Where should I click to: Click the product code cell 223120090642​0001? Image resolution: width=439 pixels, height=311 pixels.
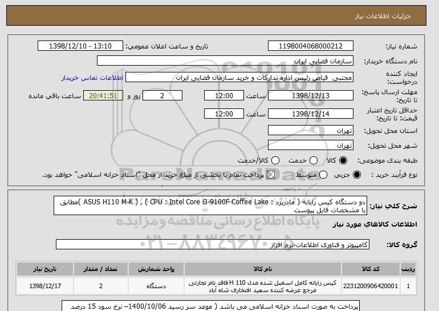371,286
